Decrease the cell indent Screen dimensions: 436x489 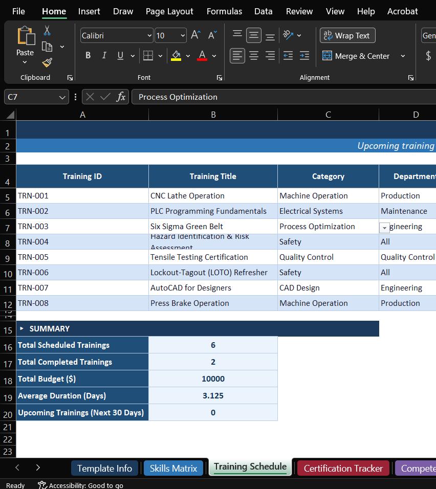(x=288, y=56)
